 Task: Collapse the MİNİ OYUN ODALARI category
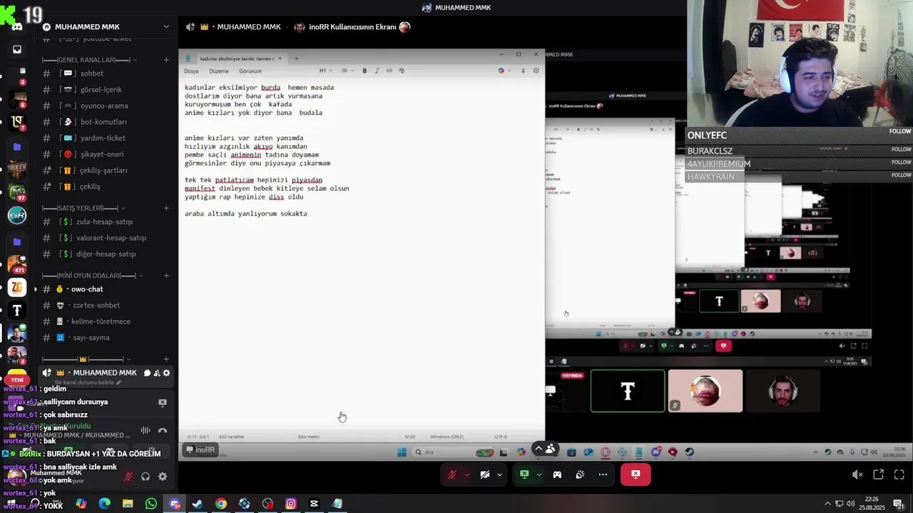coord(93,276)
